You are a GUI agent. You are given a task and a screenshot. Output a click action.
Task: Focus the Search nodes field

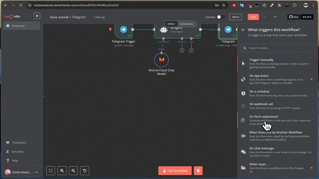click(278, 48)
